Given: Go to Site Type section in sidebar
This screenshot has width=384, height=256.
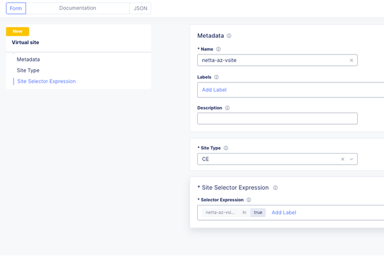Looking at the screenshot, I should click(28, 70).
